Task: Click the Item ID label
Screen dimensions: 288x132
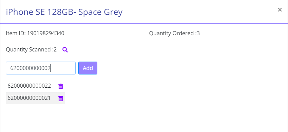Action: 16,34
